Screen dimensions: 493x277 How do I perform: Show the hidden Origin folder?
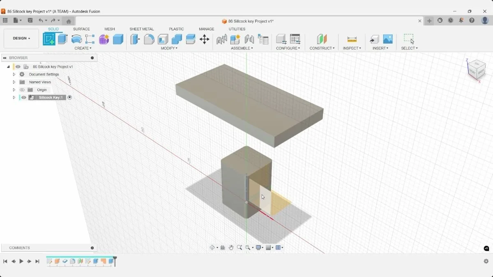click(22, 90)
